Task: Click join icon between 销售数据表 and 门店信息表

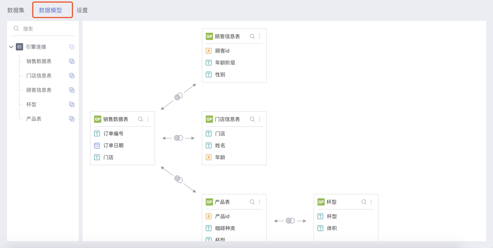Action: tap(178, 138)
